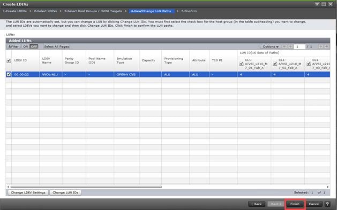Toggle the select-all header checkbox

[9, 60]
